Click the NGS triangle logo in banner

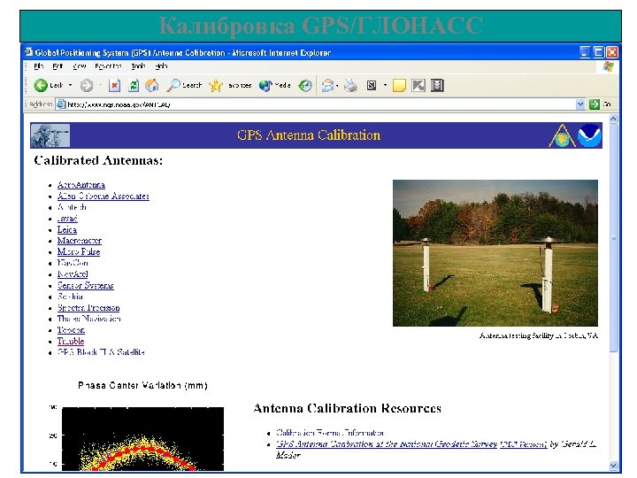[x=563, y=135]
